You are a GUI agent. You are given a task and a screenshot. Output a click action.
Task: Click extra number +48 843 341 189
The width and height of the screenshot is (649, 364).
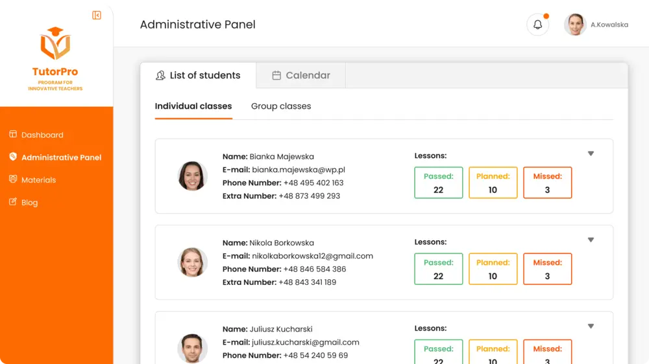[307, 282]
